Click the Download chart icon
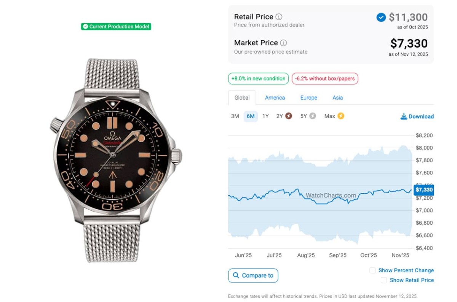This screenshot has width=457, height=302. [x=404, y=116]
